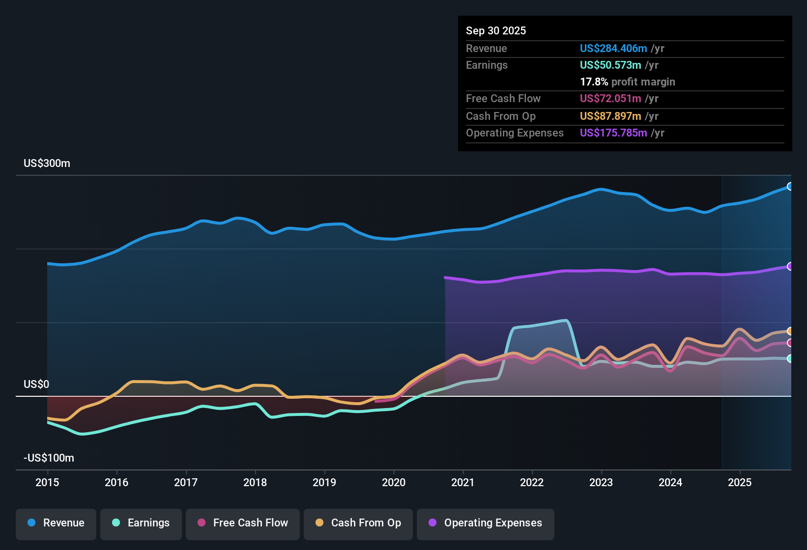Collapse the Free Cash Flow legend entry

point(242,523)
